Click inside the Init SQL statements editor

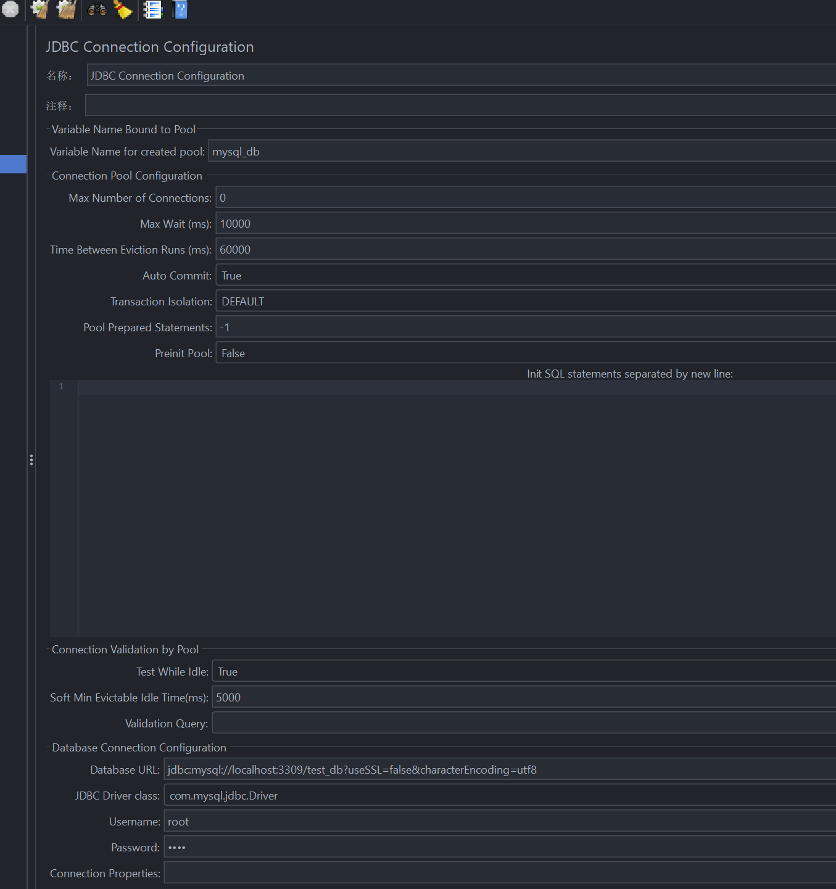pos(457,509)
